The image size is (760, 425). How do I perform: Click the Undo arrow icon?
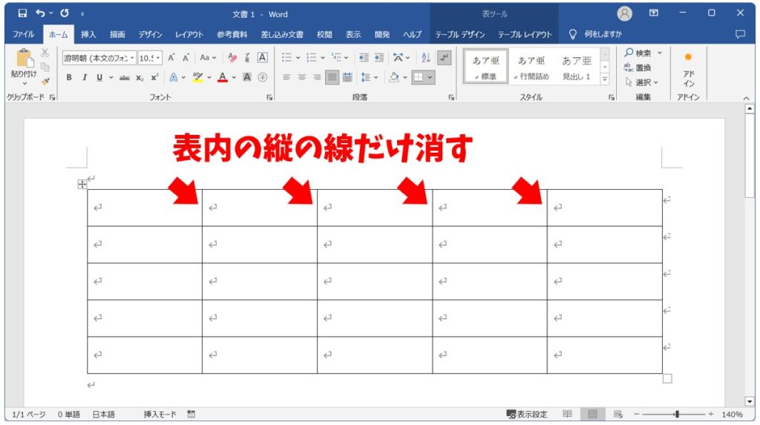pos(40,13)
